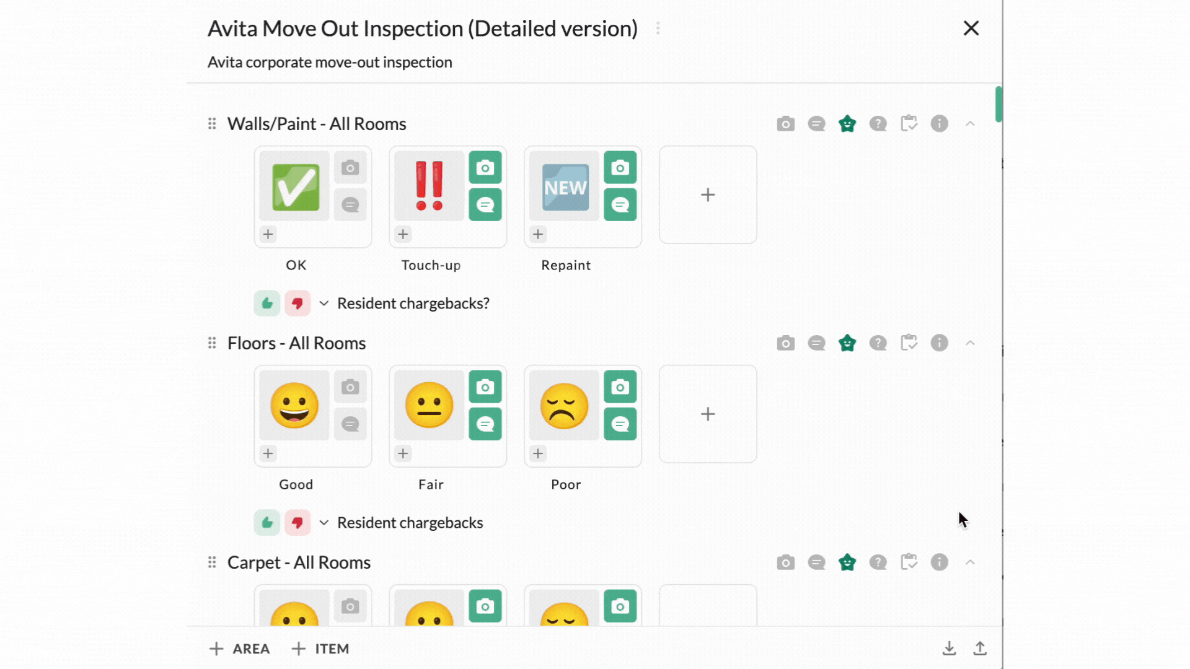The height and width of the screenshot is (669, 1190).
Task: Toggle photo requirement on Good rating
Action: click(350, 387)
